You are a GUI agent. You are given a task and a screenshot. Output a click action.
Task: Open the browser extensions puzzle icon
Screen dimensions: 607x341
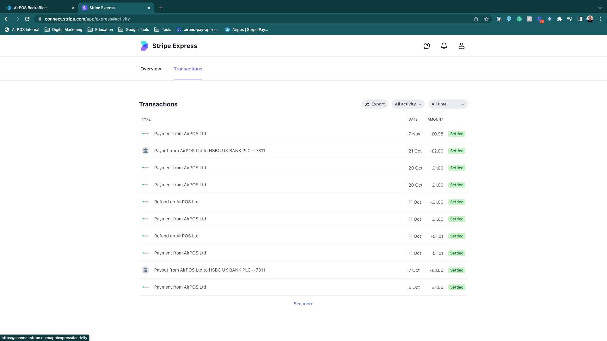559,19
